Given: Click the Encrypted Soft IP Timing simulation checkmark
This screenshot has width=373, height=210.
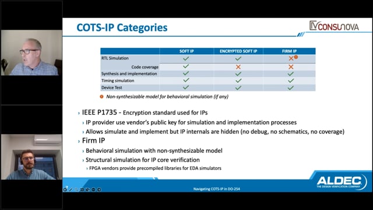Looking at the screenshot, I should 238,81.
